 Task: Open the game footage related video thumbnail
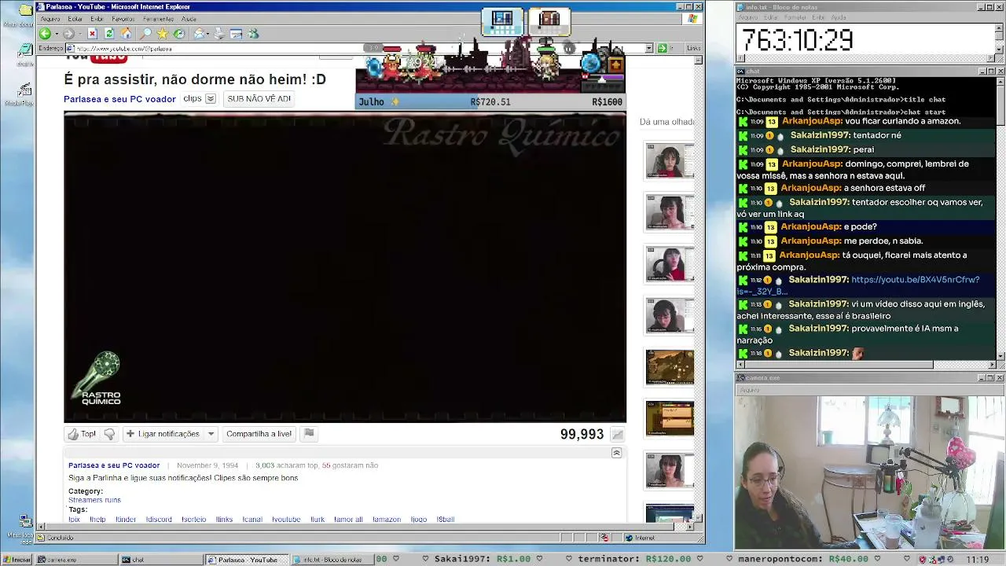click(670, 367)
